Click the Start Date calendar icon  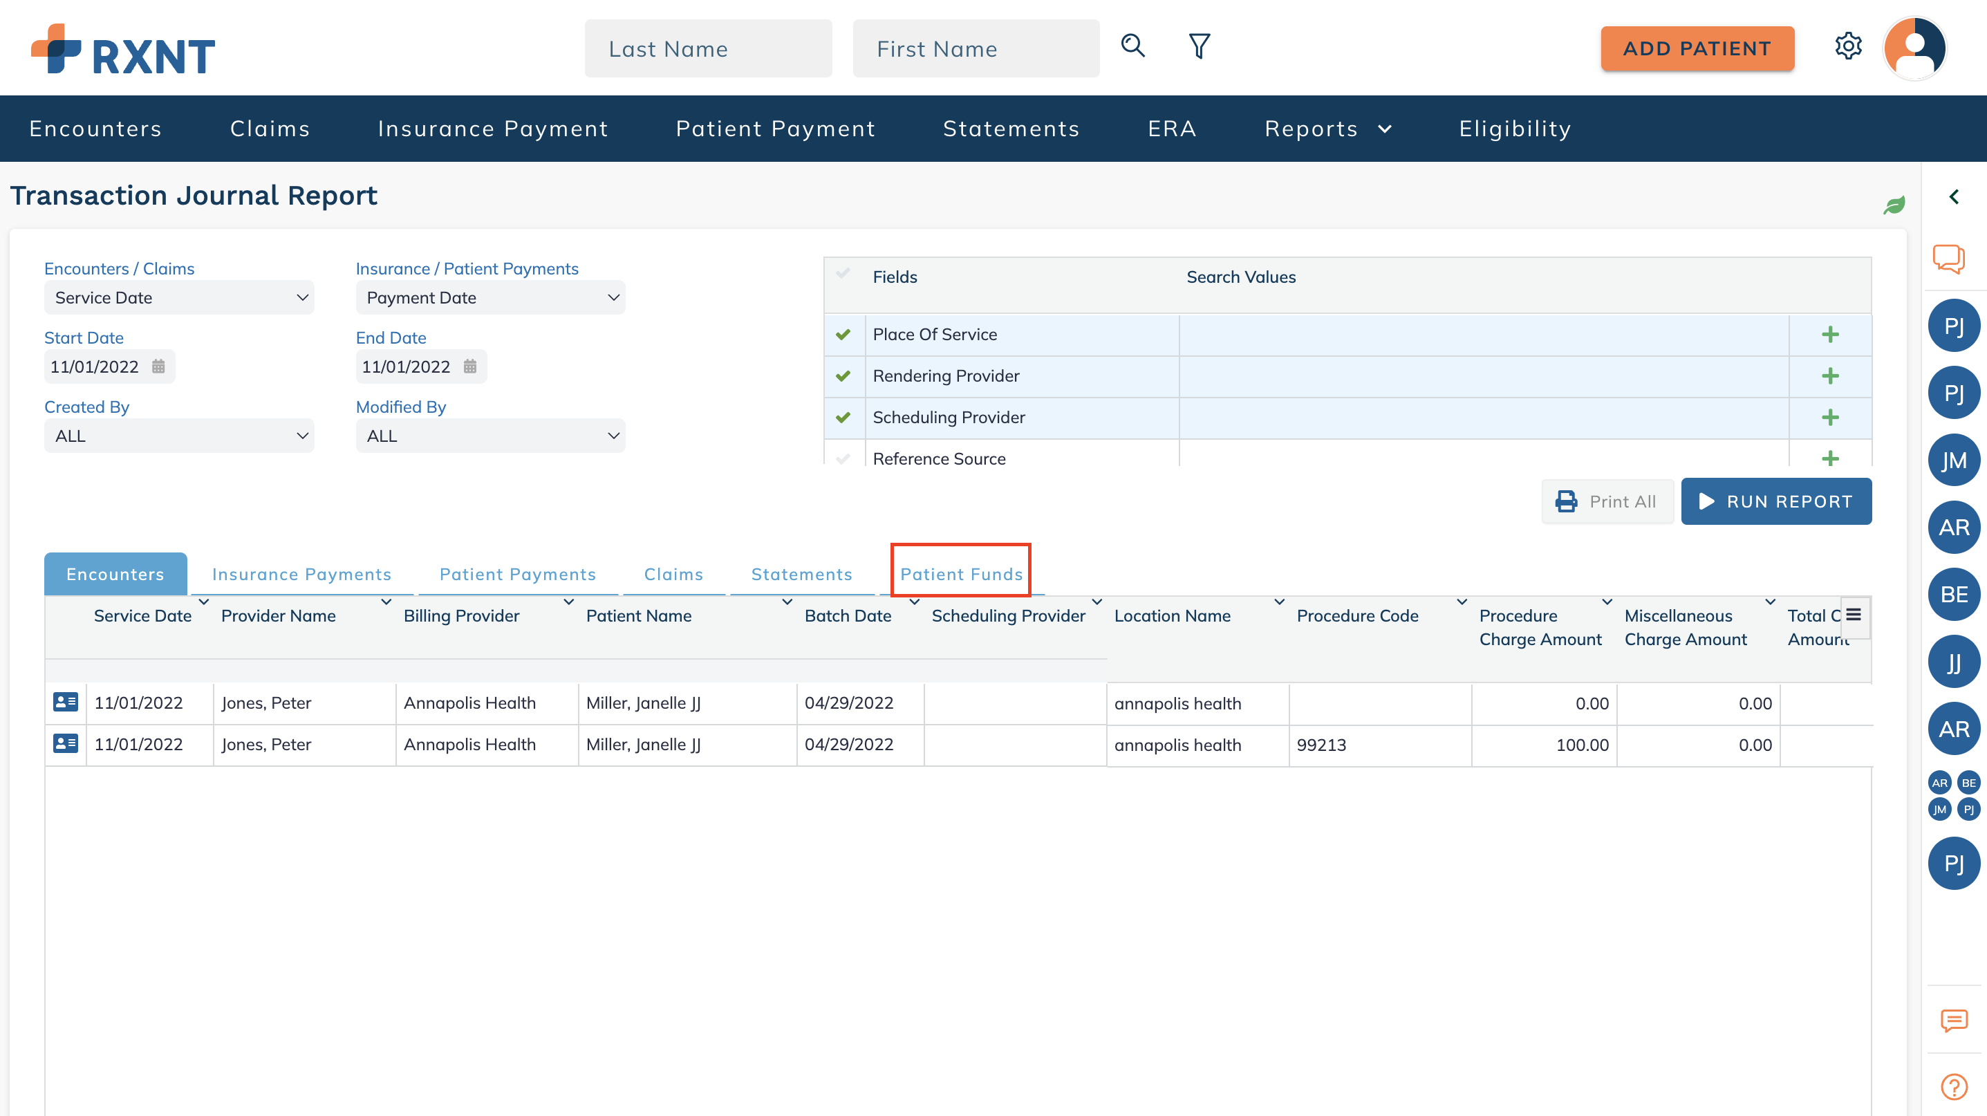coord(158,366)
